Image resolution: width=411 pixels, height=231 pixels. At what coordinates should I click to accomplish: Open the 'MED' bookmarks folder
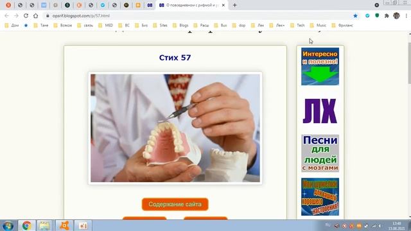[105, 26]
